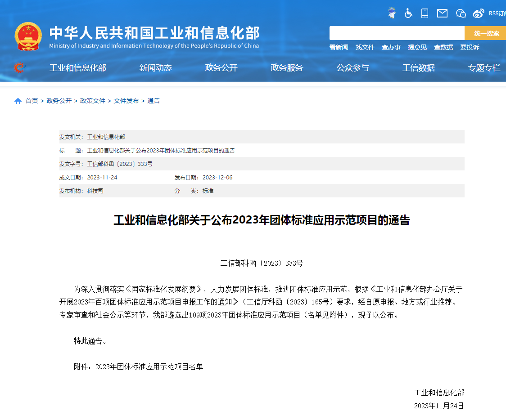Click the text 特此通告。
This screenshot has width=506, height=411.
pyautogui.click(x=90, y=341)
